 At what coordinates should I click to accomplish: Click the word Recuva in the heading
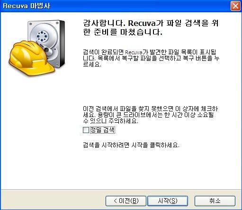[x=142, y=23]
